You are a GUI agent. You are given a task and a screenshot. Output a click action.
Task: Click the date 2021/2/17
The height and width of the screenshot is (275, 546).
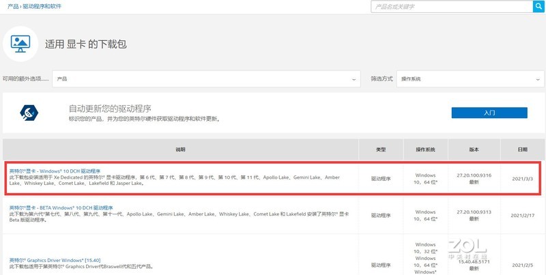[x=522, y=216]
